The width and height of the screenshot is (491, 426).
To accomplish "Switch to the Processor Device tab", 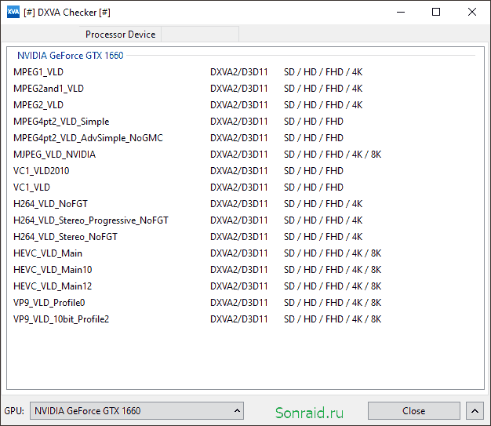I will pos(120,35).
